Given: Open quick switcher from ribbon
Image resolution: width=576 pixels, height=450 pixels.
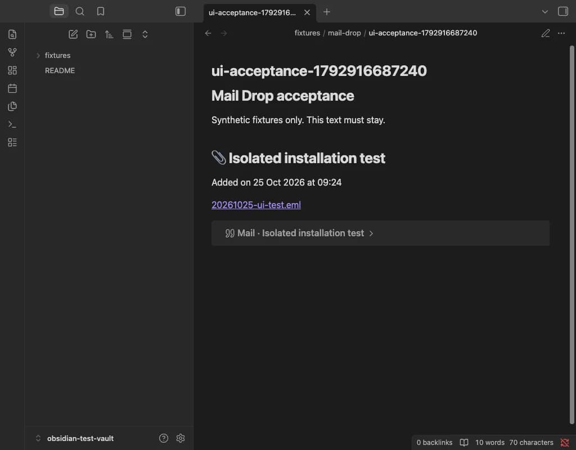Looking at the screenshot, I should [12, 34].
